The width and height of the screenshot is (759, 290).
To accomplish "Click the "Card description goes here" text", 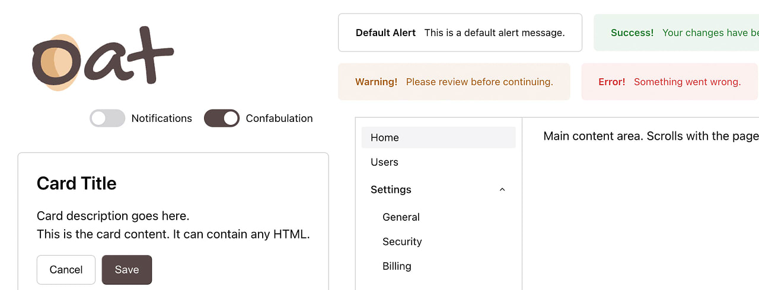I will (113, 216).
